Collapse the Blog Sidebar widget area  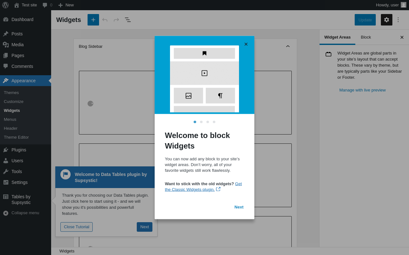pos(288,46)
